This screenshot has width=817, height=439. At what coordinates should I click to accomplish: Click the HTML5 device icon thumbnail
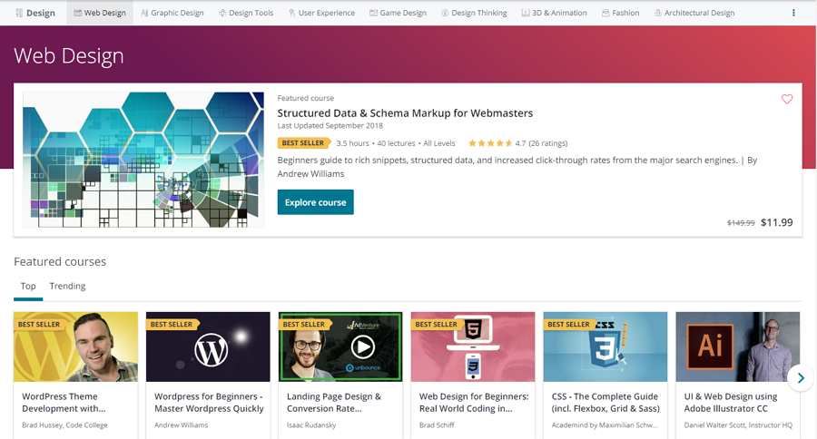pos(473,346)
